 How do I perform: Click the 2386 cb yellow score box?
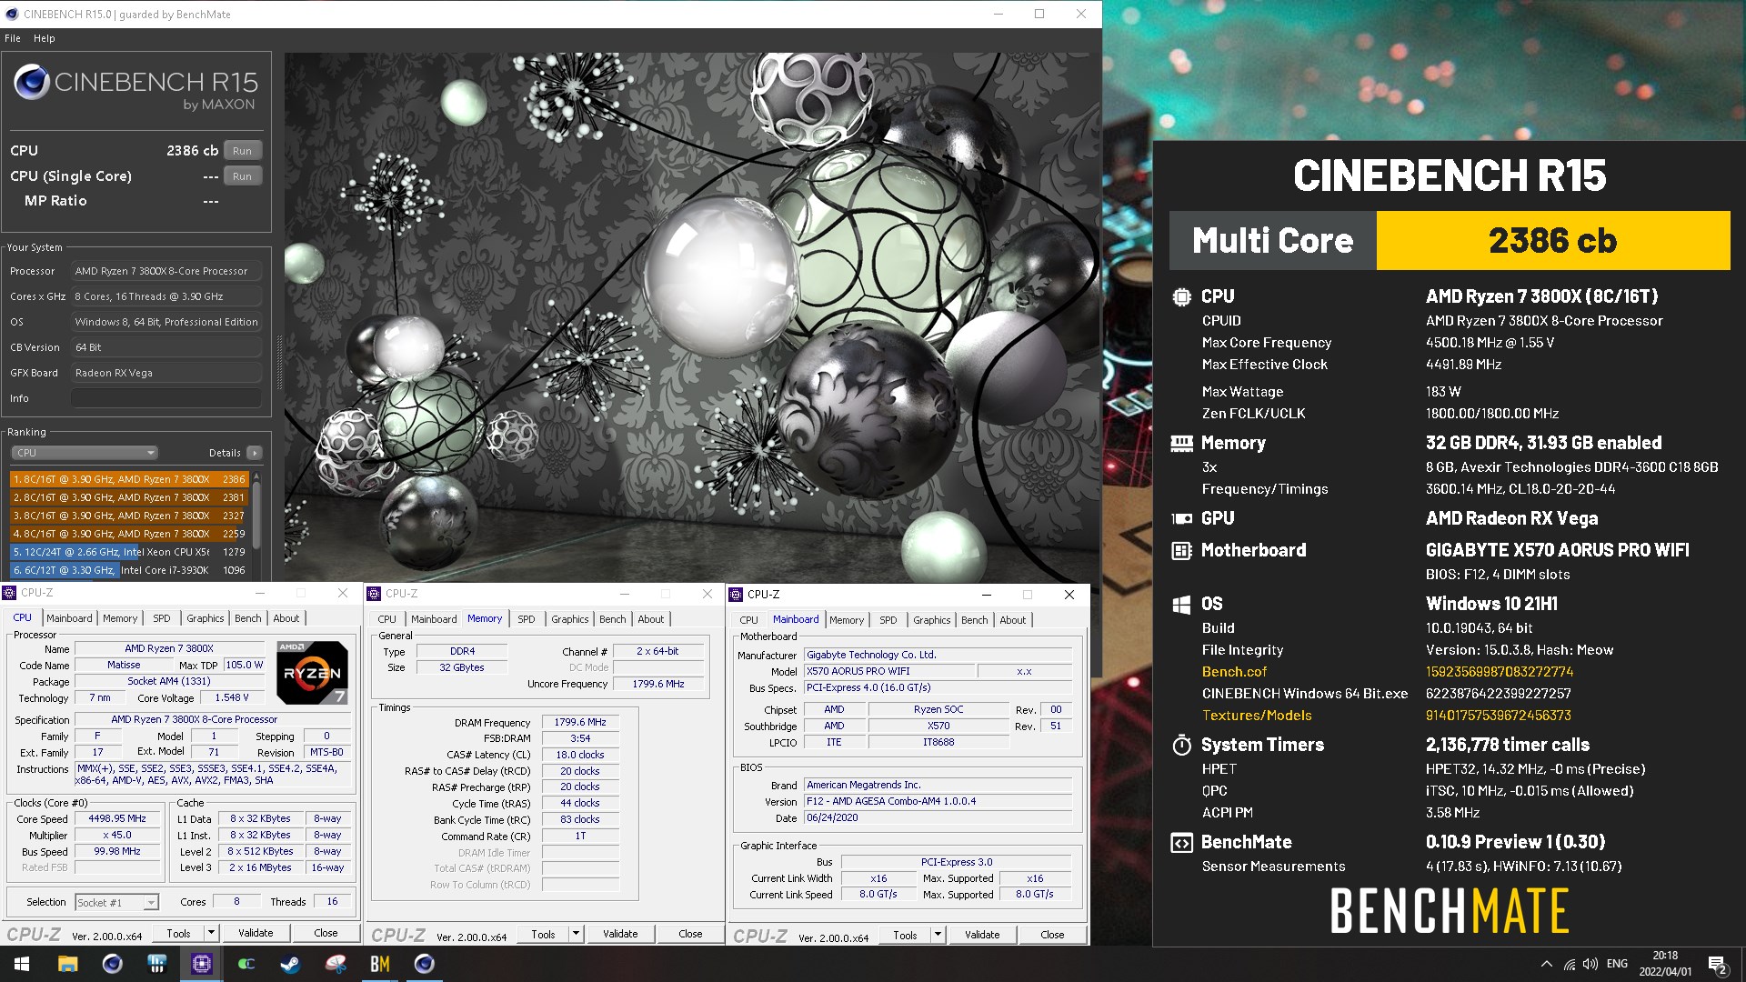pos(1553,241)
